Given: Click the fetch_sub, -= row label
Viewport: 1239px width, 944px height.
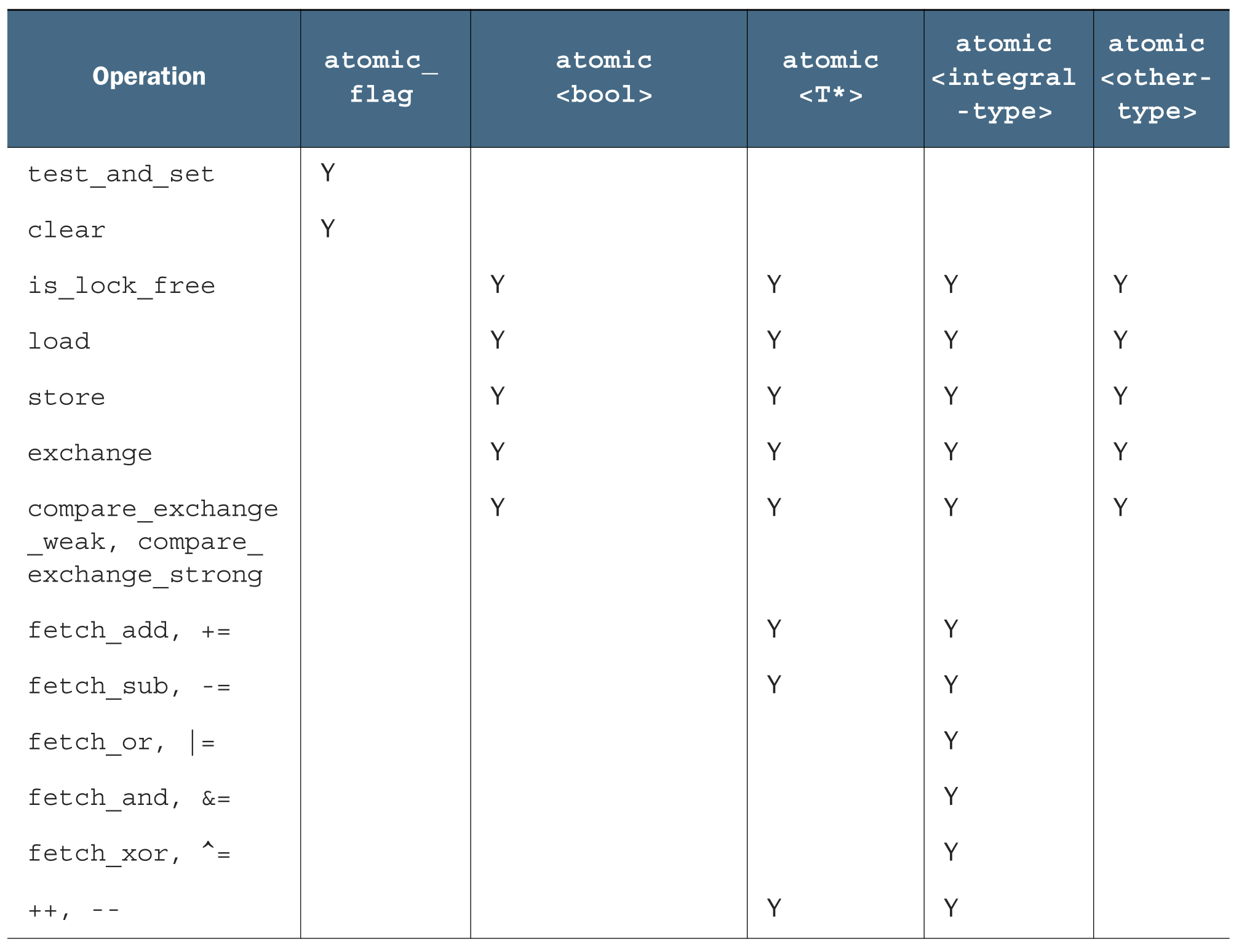Looking at the screenshot, I should click(x=129, y=686).
